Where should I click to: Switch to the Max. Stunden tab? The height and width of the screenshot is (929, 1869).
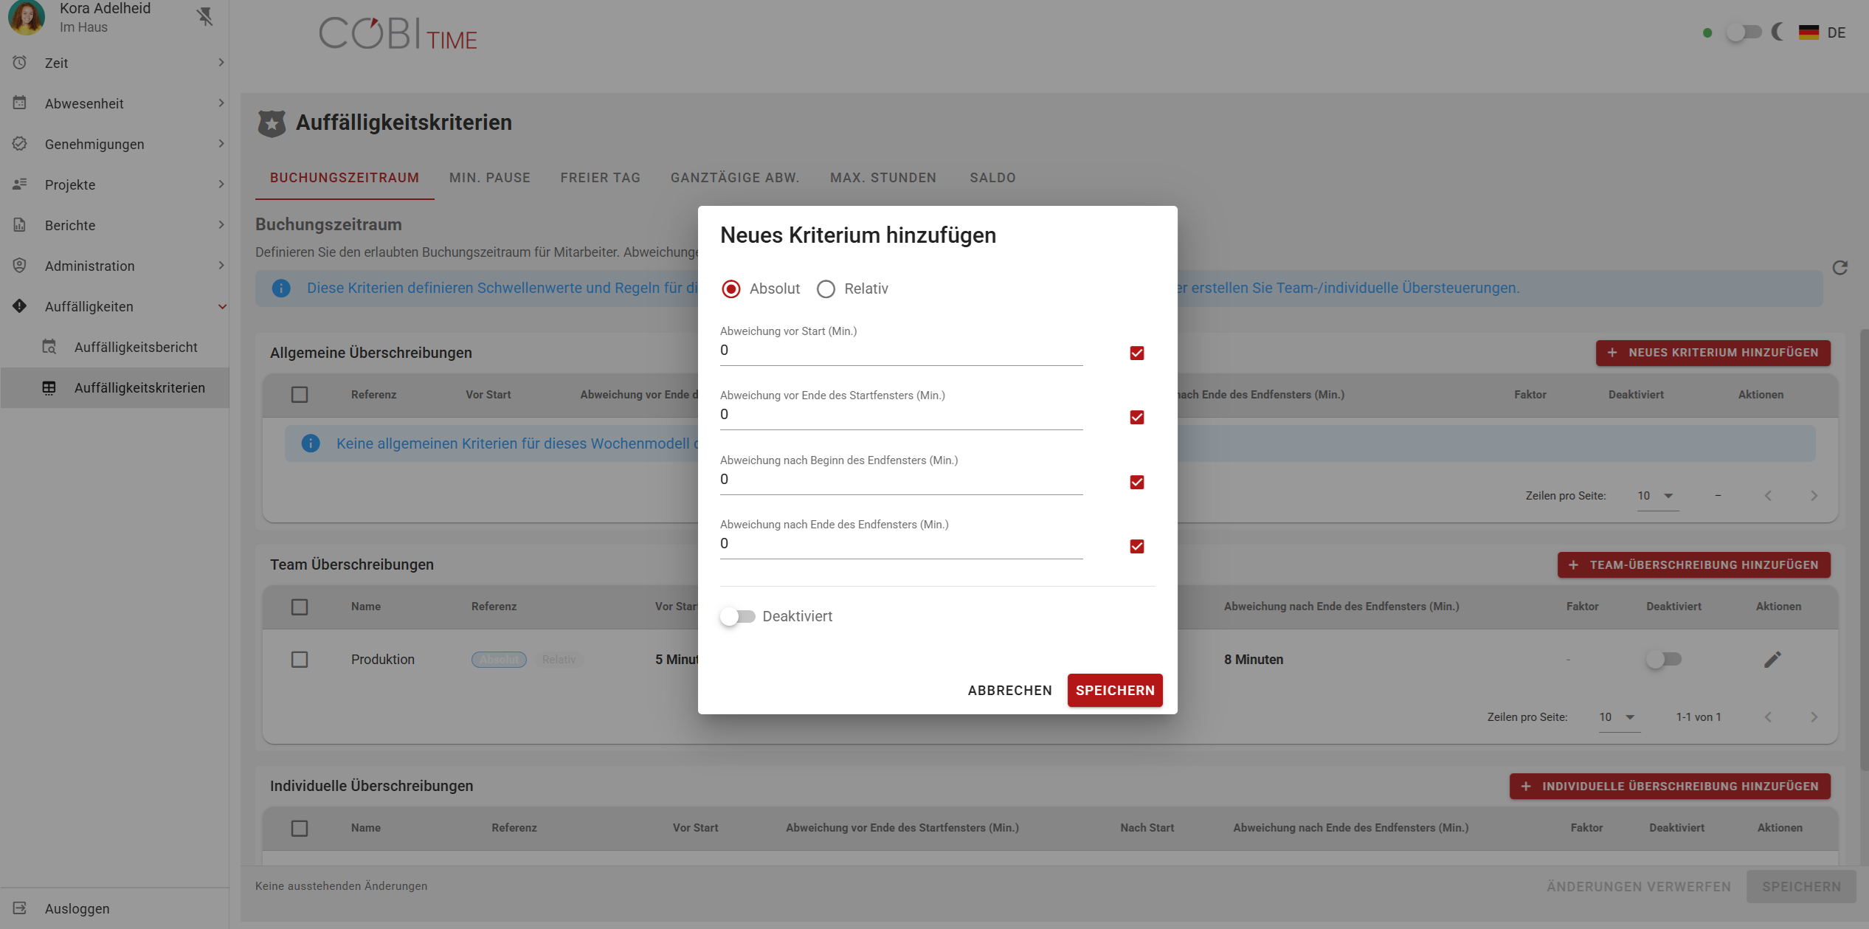pyautogui.click(x=883, y=178)
